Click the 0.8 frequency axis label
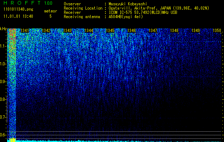 (3, 99)
